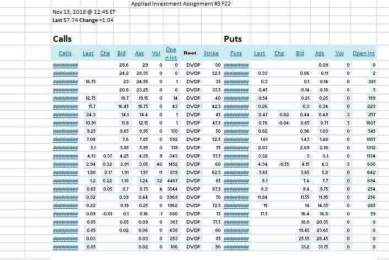Select the put last price 17.5 cell
The height and width of the screenshot is (260, 389).
tap(264, 214)
